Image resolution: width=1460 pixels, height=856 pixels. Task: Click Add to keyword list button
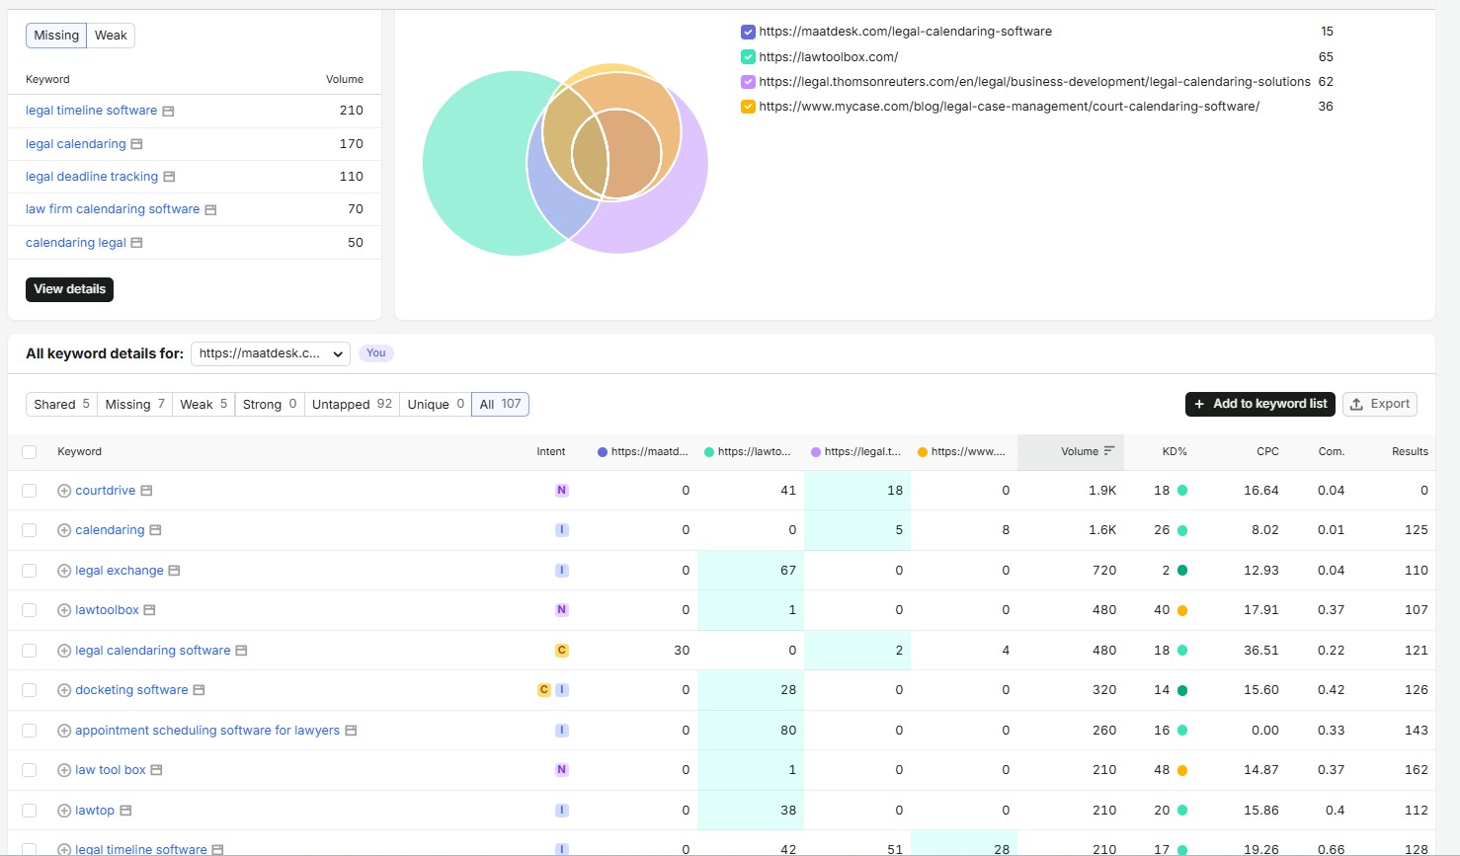pos(1260,404)
